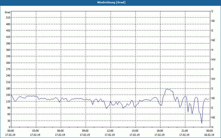The image size is (221, 138).
Task: Click the "Windrichtung [Grad]" chart title
Action: point(111,2)
